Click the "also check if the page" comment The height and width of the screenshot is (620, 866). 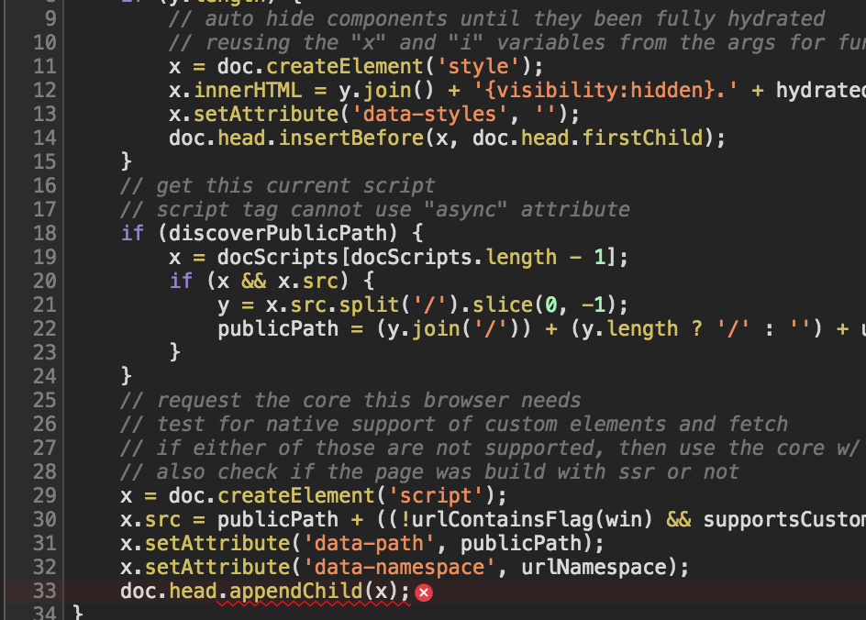(x=429, y=471)
